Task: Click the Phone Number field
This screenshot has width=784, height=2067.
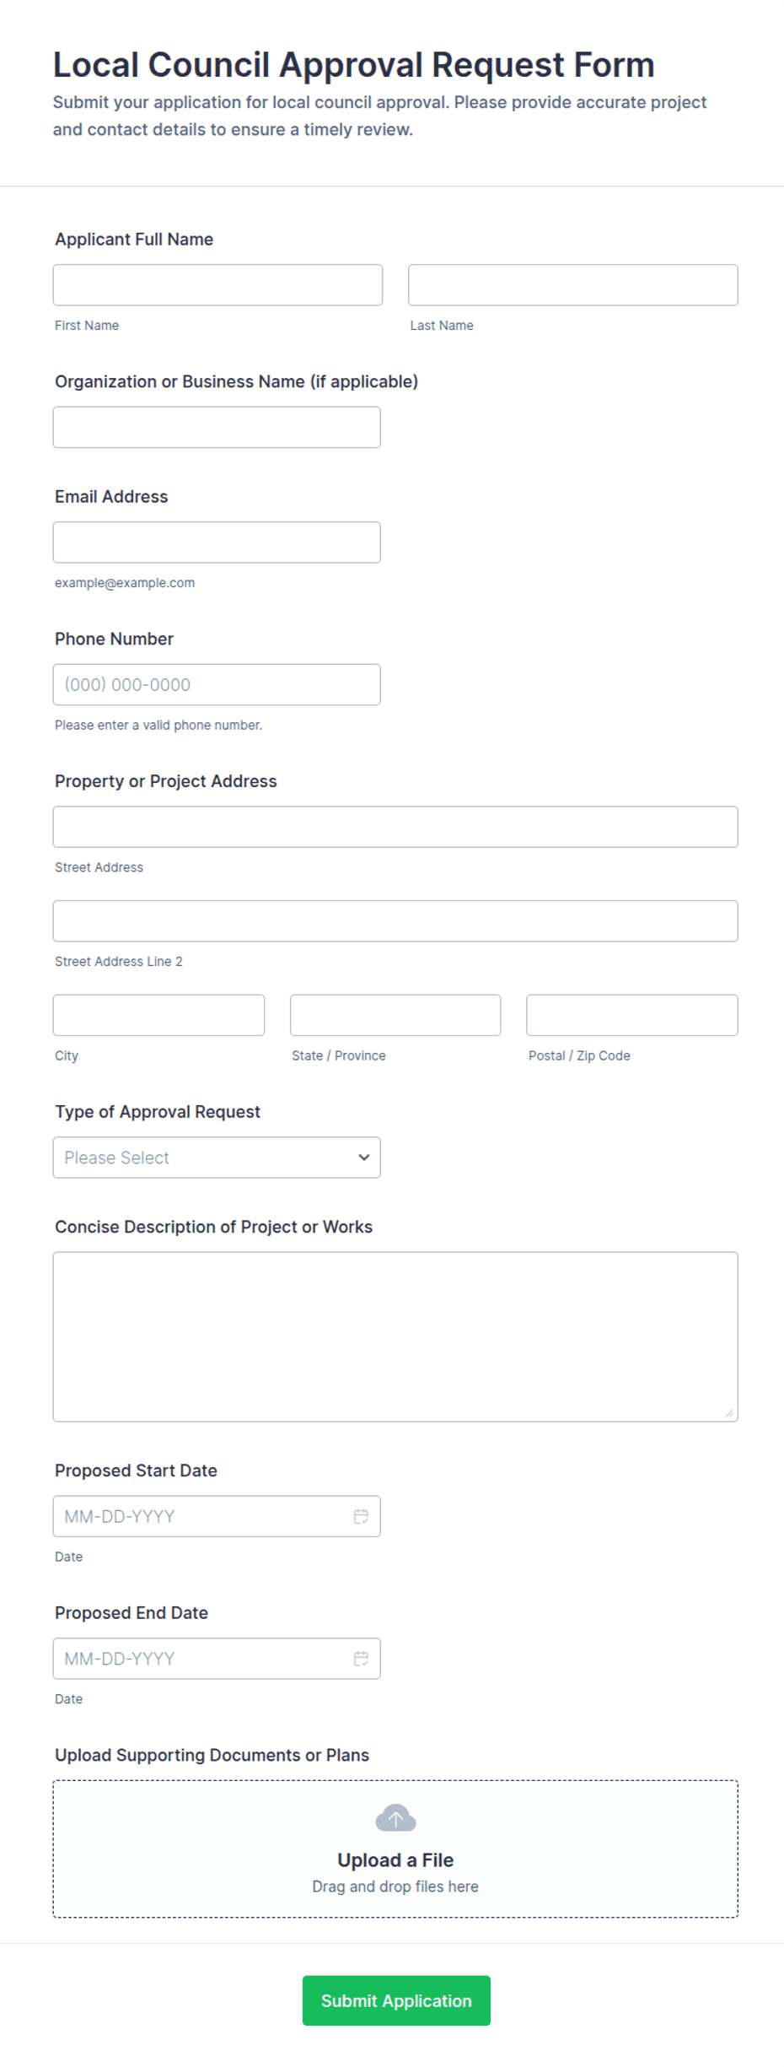Action: 217,685
